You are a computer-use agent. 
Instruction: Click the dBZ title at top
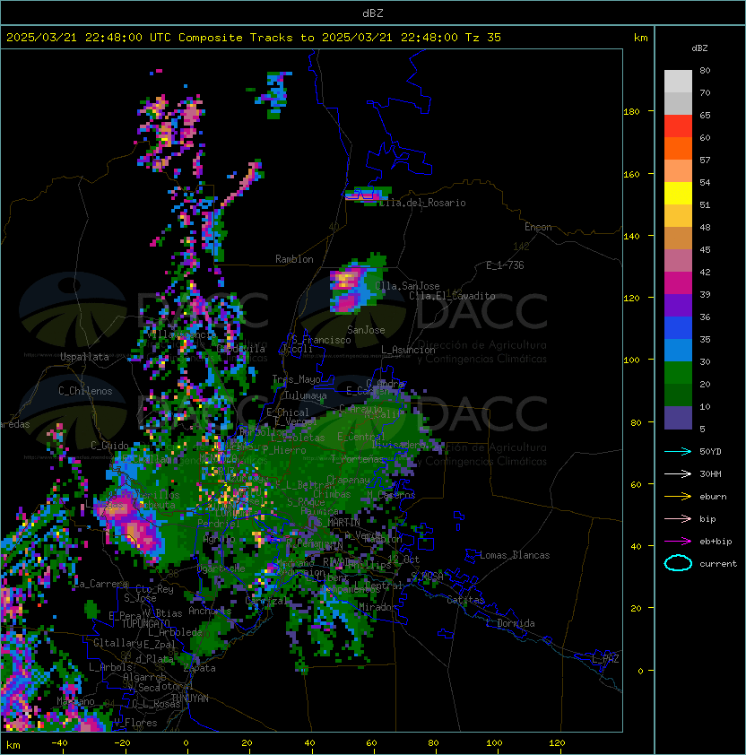[x=373, y=13]
